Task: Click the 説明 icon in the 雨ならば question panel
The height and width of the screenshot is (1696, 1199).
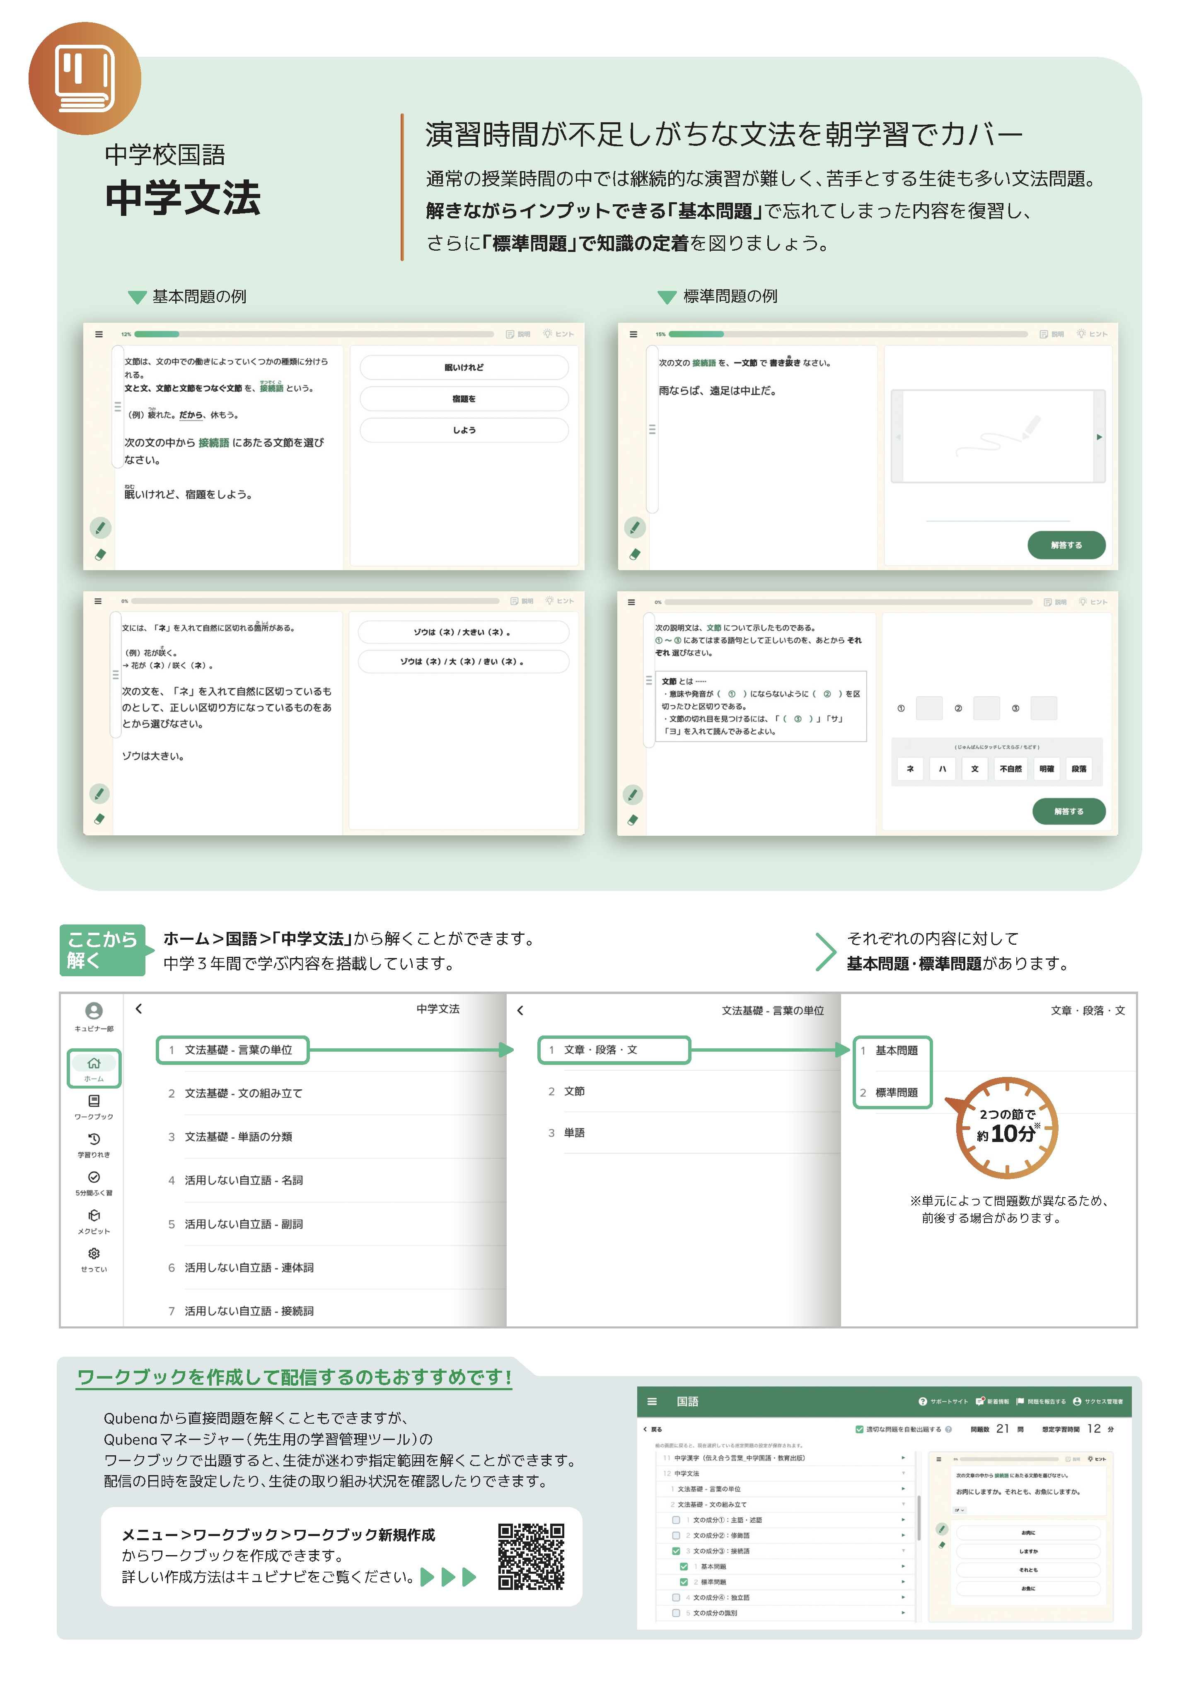Action: tap(1044, 334)
